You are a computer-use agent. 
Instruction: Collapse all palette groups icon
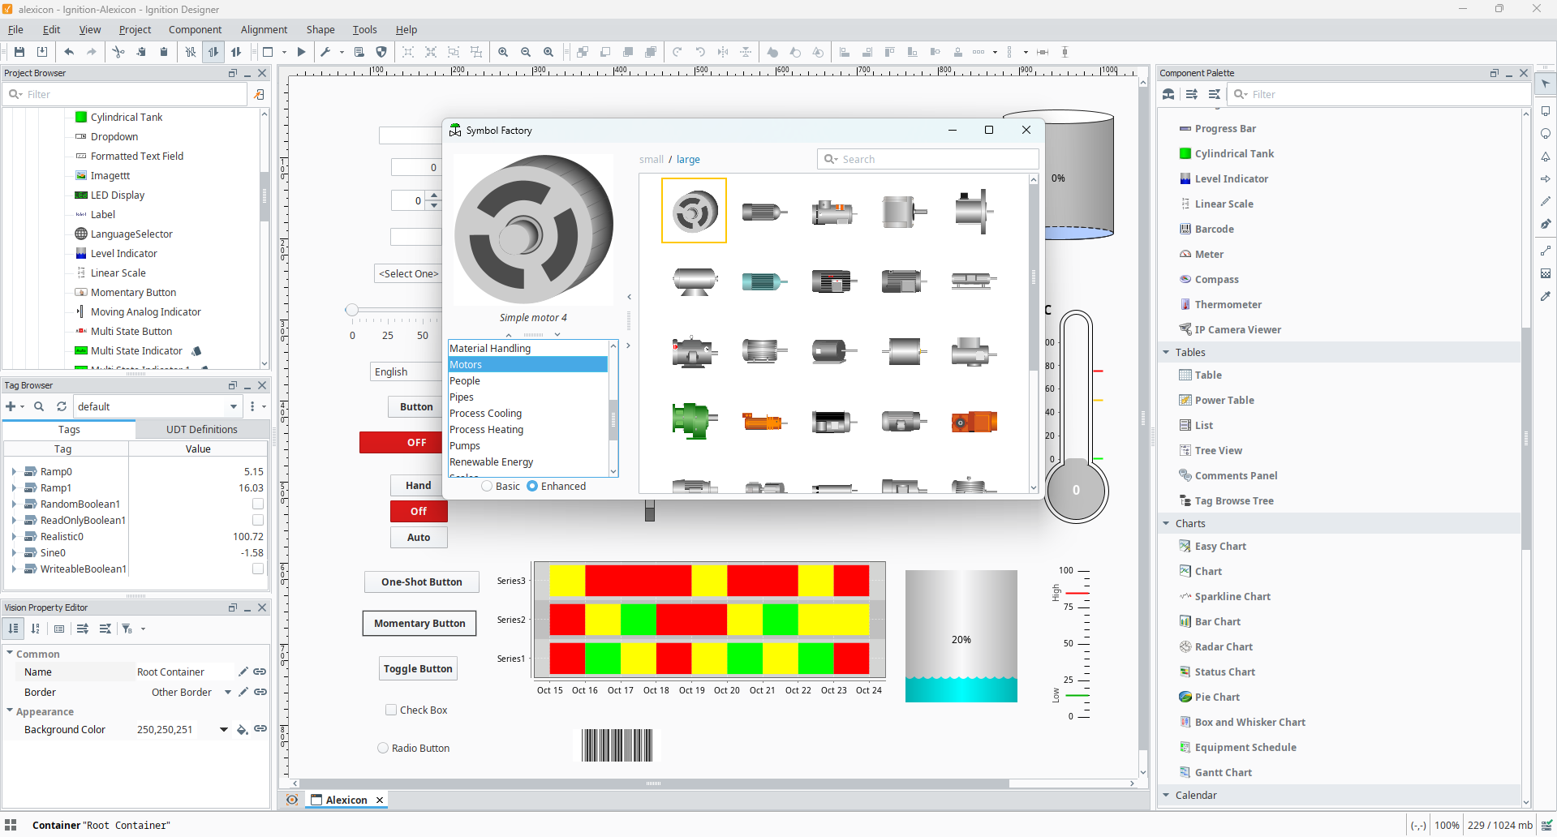(x=1215, y=94)
